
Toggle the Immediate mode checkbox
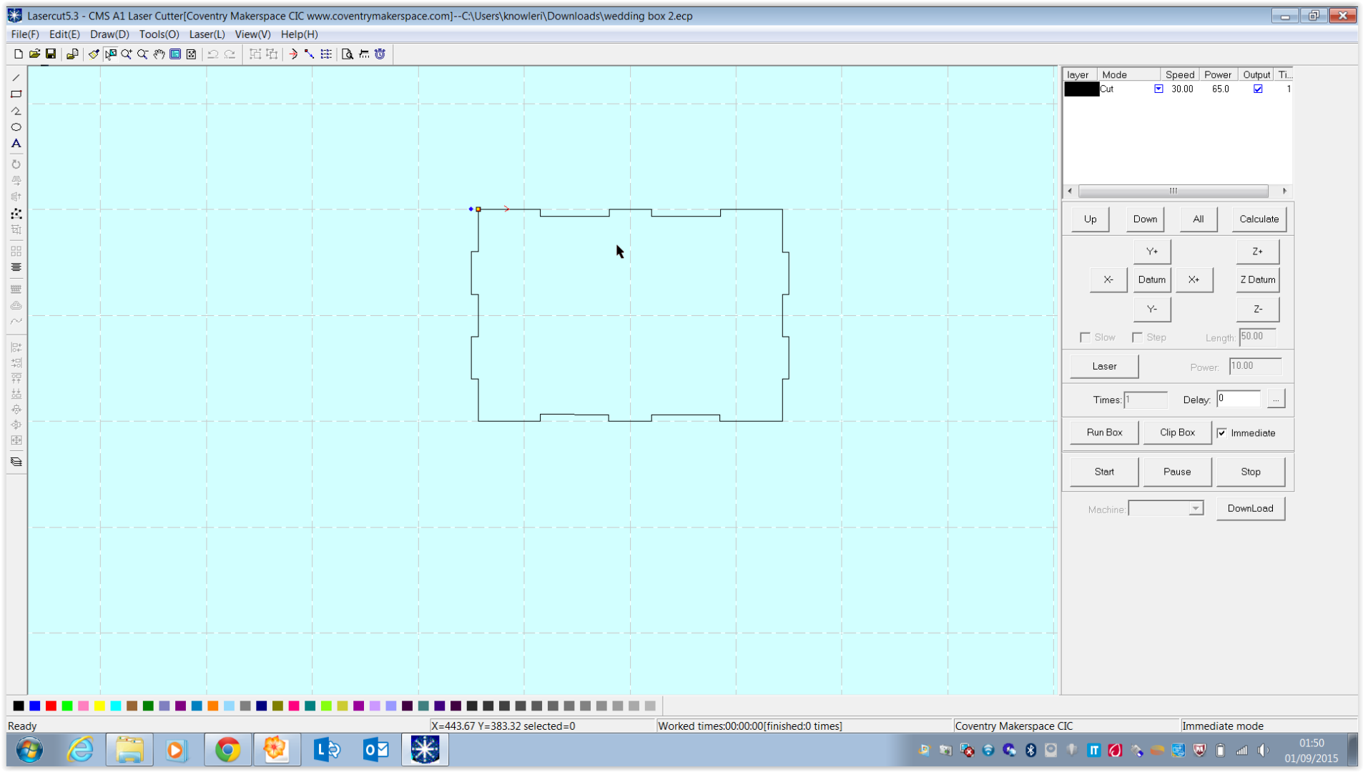[1222, 432]
